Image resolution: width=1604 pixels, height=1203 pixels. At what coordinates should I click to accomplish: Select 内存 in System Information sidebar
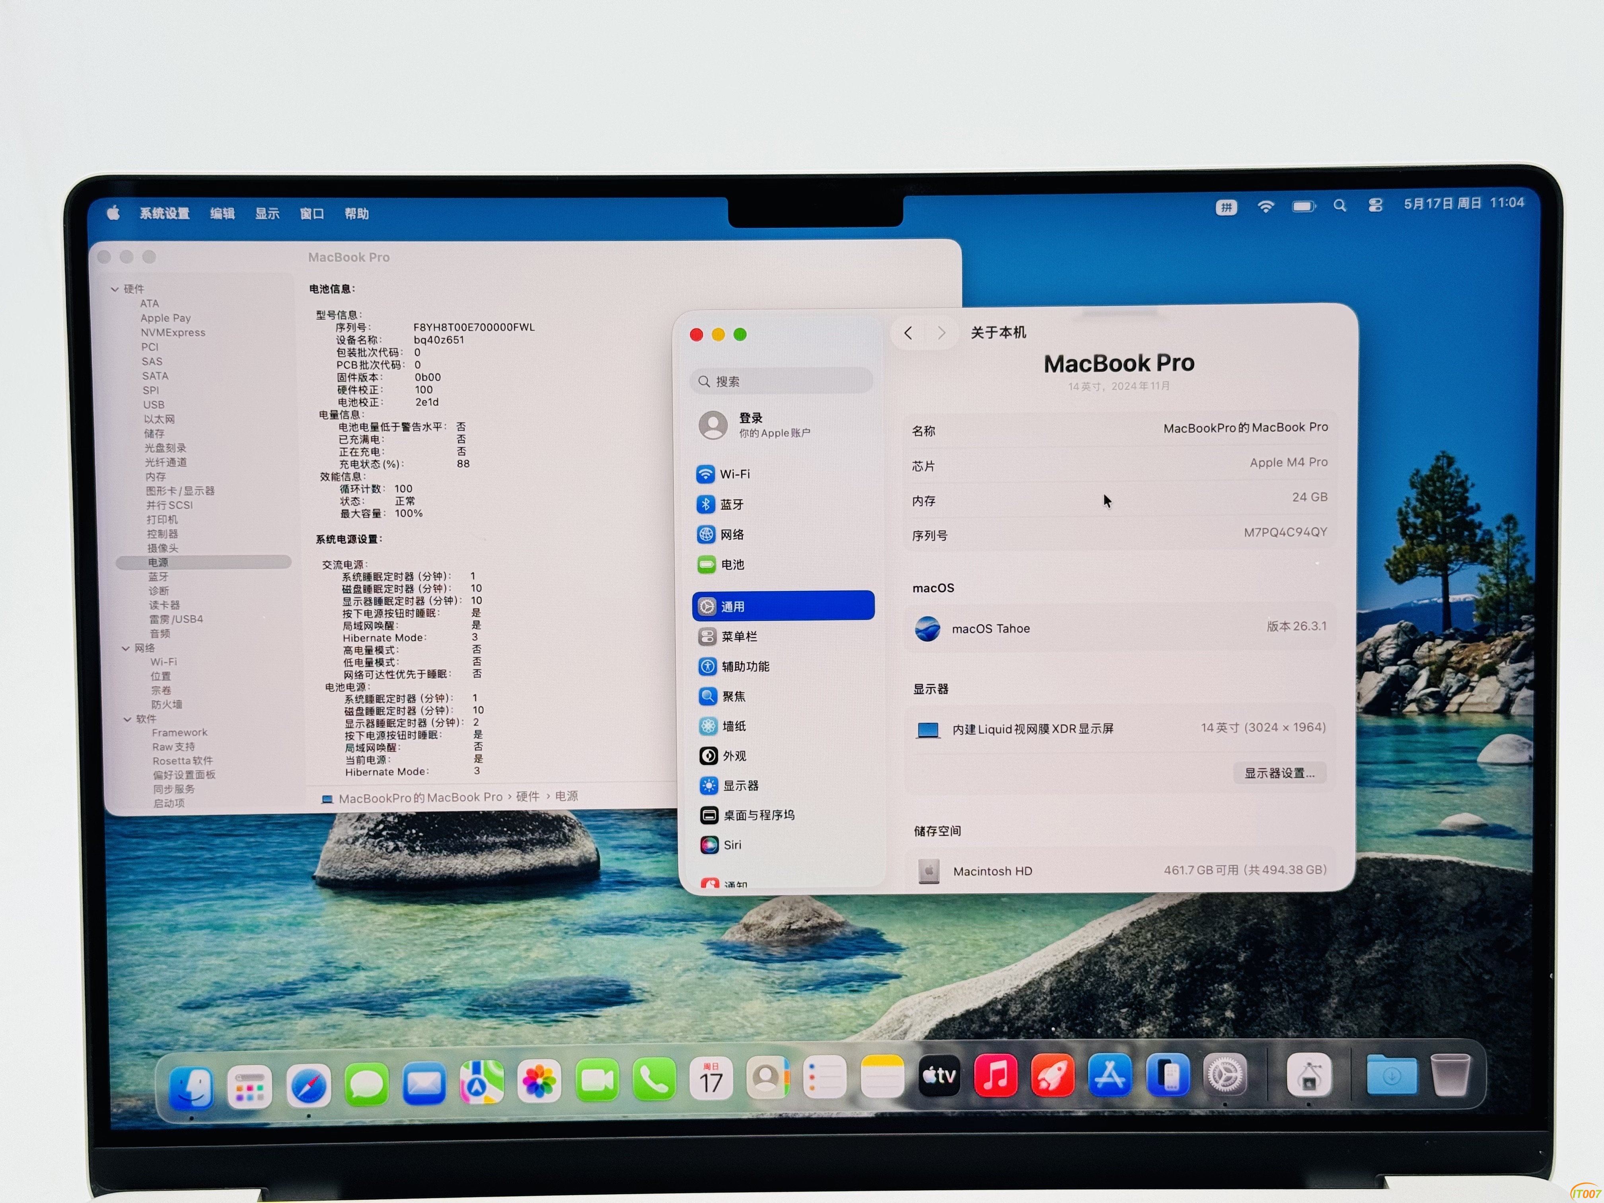(x=155, y=477)
